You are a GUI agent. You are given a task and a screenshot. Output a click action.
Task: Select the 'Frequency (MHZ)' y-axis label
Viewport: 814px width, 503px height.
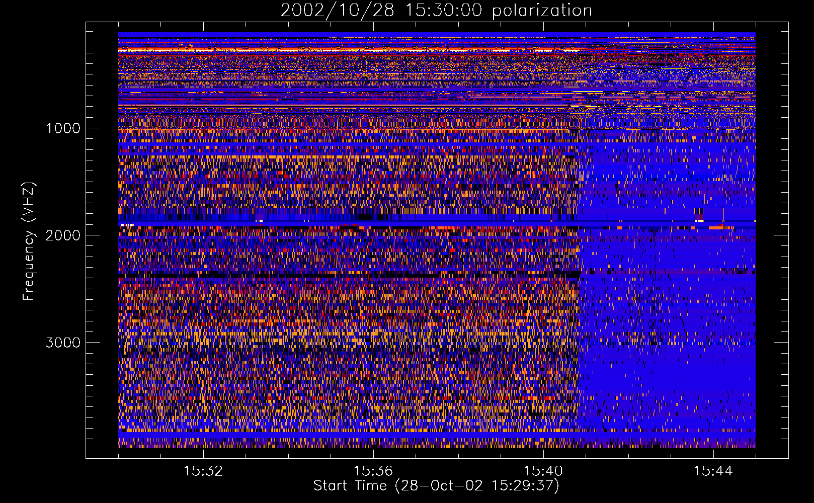29,242
